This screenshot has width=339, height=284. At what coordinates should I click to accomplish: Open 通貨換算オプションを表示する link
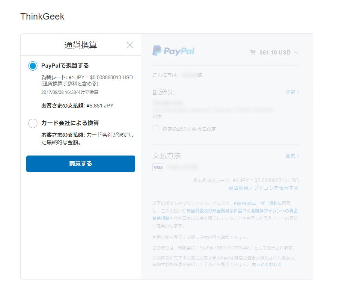263,188
